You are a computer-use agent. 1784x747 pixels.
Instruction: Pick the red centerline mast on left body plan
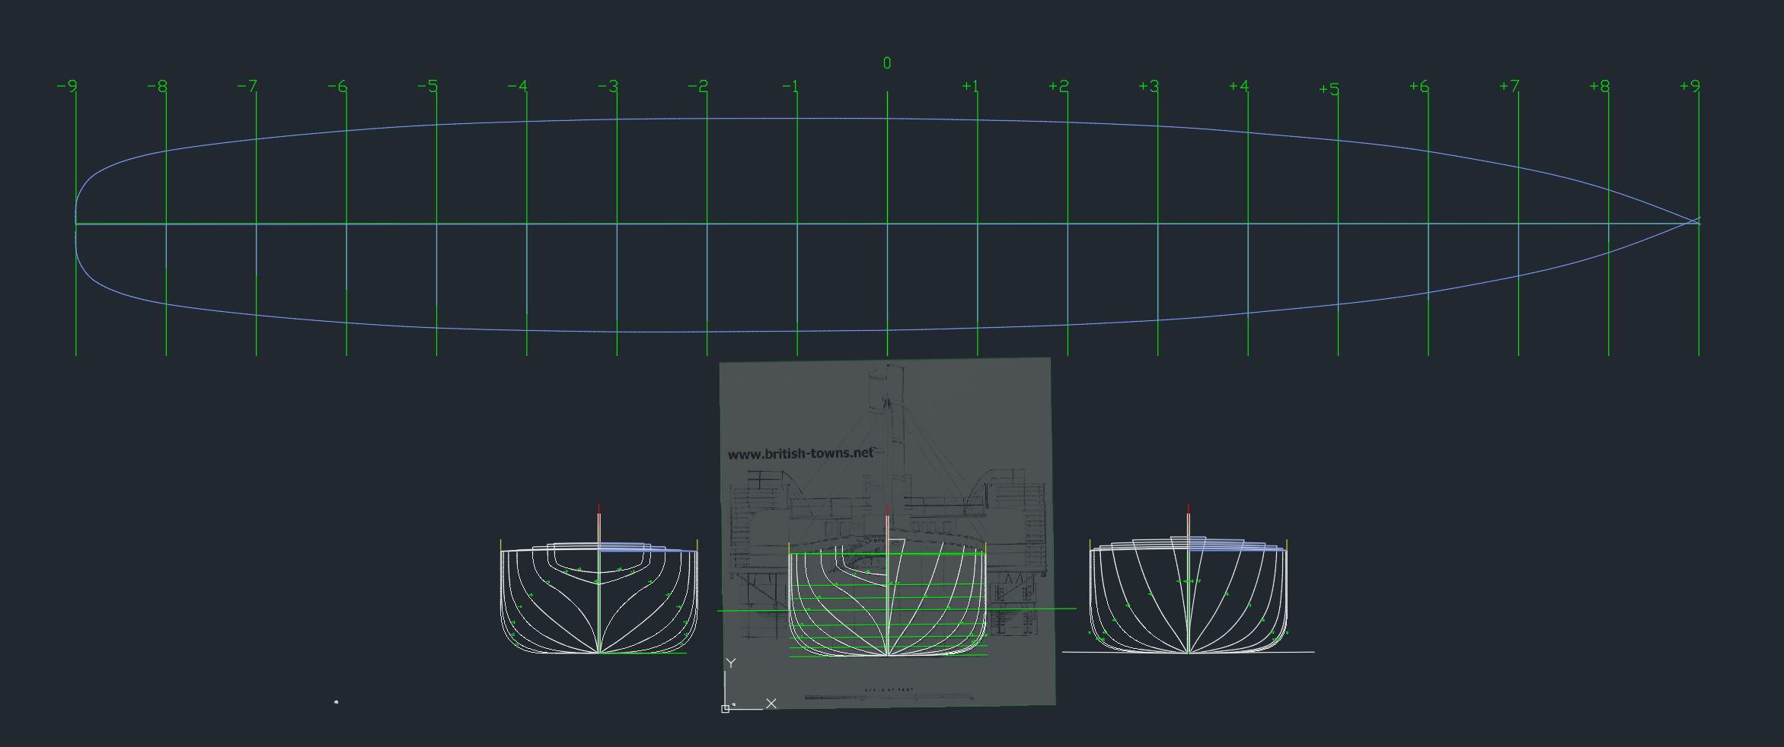click(x=599, y=508)
